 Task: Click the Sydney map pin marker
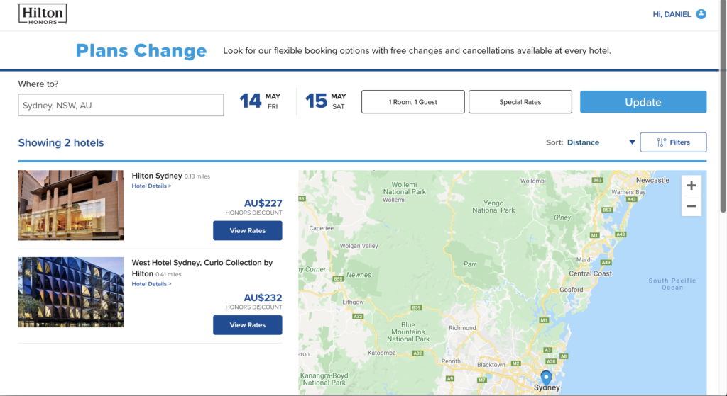(x=546, y=378)
